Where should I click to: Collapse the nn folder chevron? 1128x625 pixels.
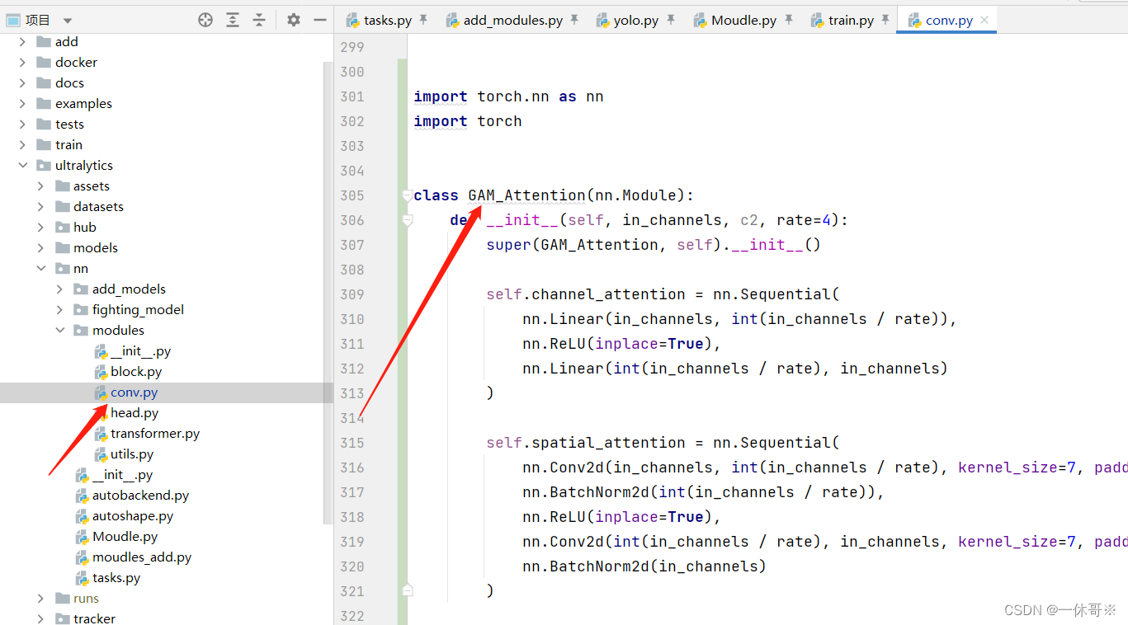click(40, 268)
